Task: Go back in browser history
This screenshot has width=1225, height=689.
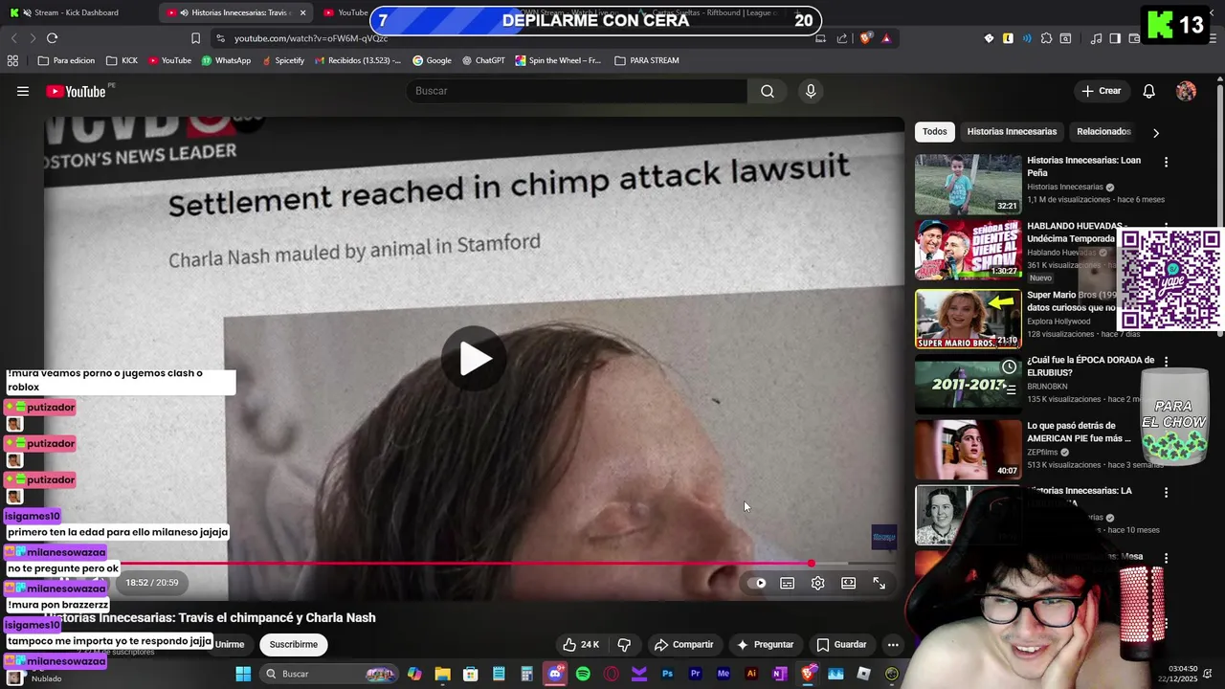Action: 13,38
